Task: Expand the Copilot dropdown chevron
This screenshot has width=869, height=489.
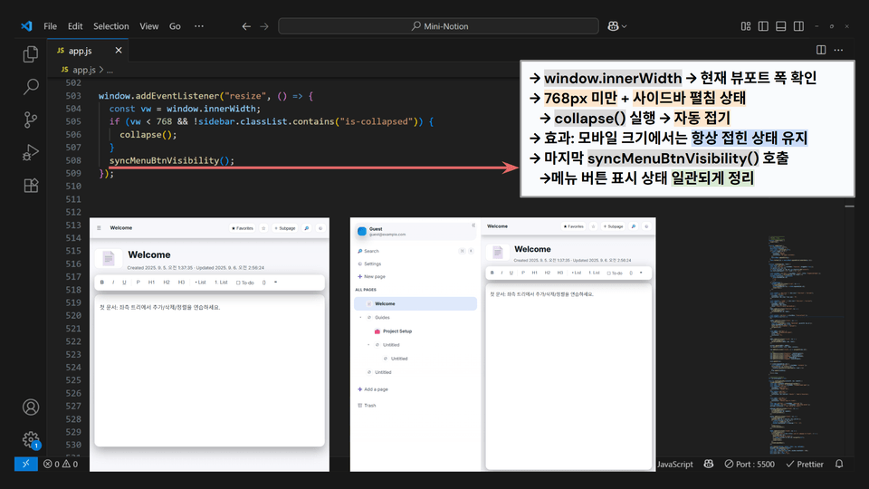Action: (625, 26)
